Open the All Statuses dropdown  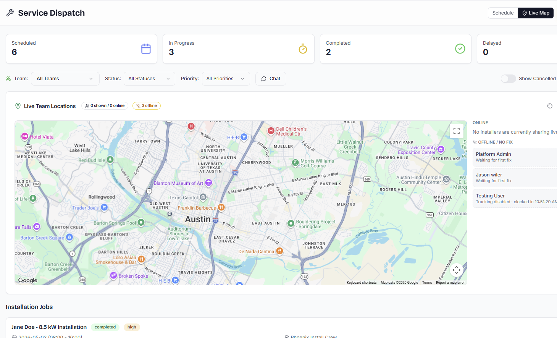149,79
